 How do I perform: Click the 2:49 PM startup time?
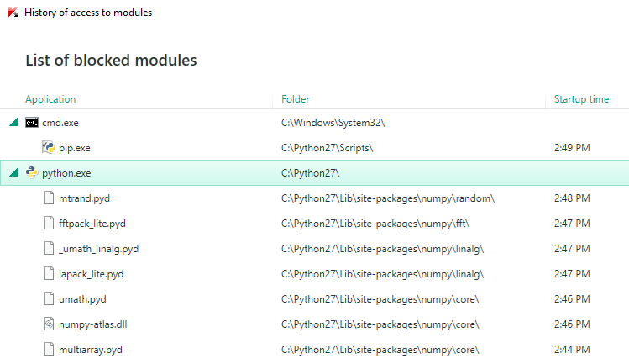[572, 148]
